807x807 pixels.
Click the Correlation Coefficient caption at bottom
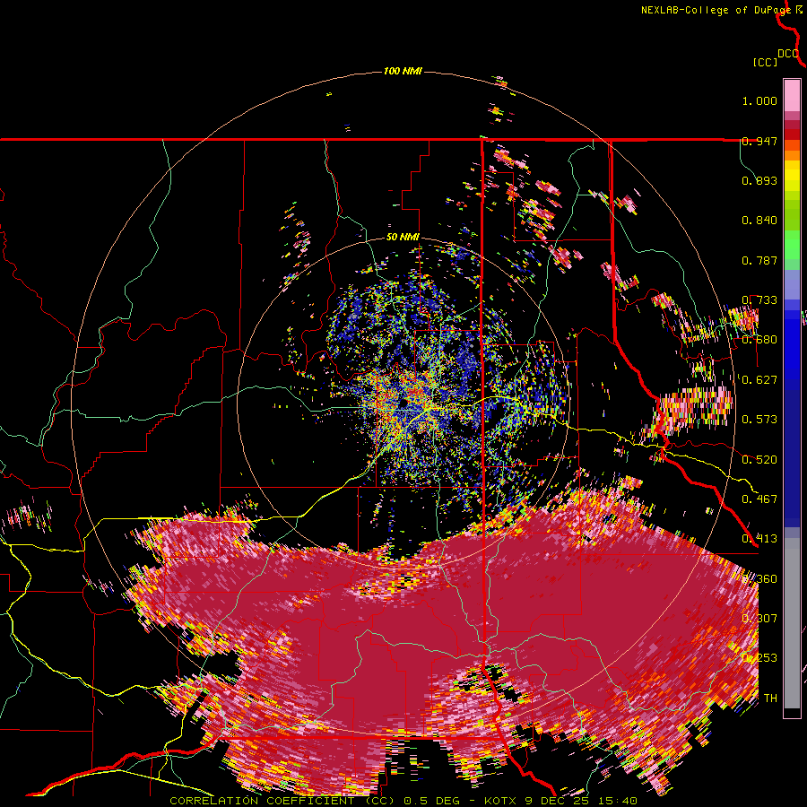click(403, 801)
